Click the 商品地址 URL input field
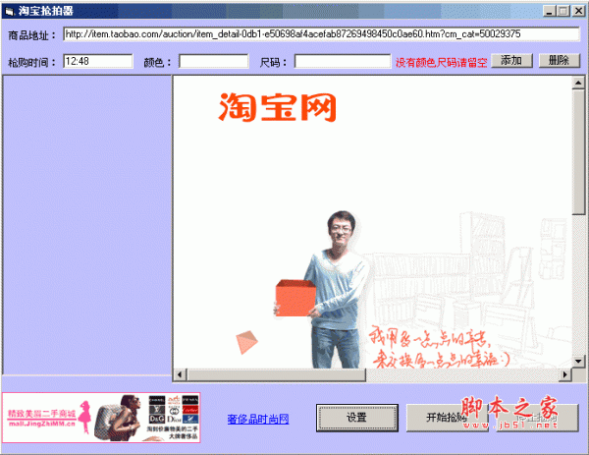The width and height of the screenshot is (589, 455). tap(321, 34)
